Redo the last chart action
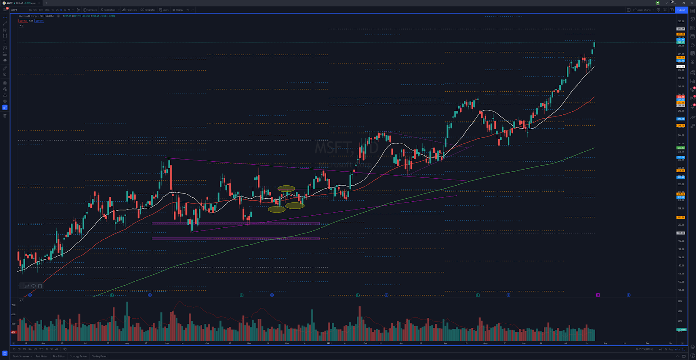 pos(193,10)
